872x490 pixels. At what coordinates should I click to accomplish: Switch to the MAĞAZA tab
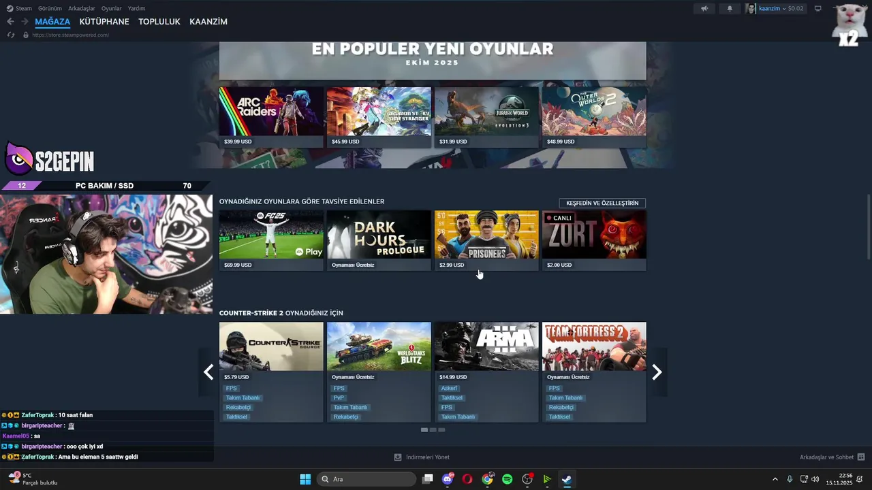tap(52, 22)
